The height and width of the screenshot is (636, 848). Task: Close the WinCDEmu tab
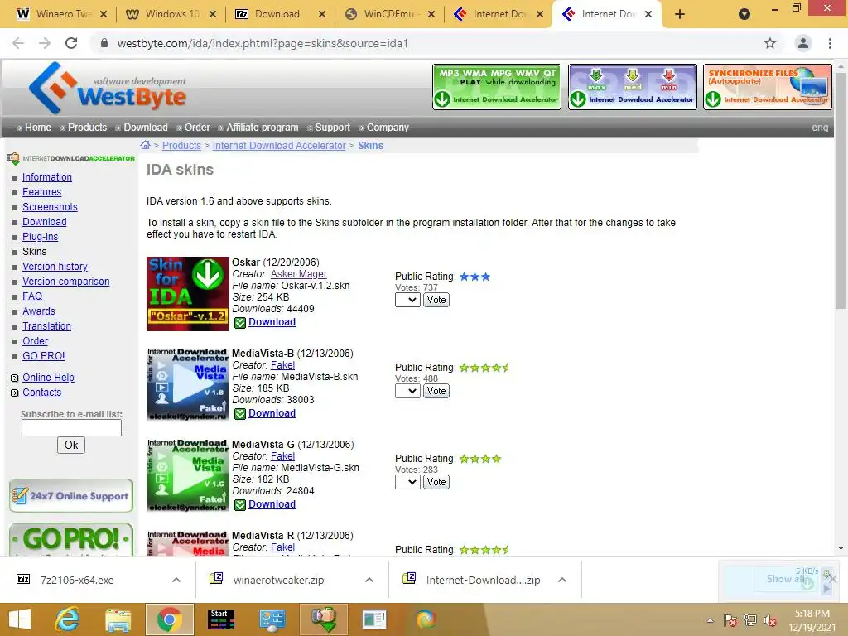[431, 15]
